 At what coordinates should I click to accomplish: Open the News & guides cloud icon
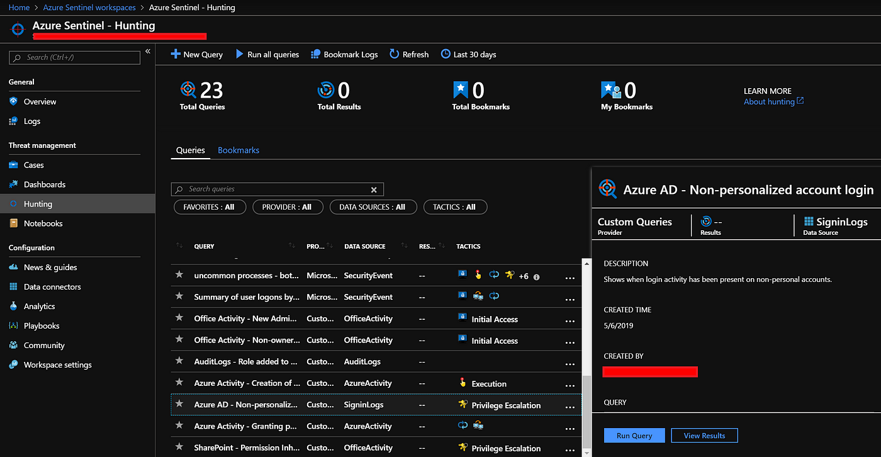pos(13,267)
